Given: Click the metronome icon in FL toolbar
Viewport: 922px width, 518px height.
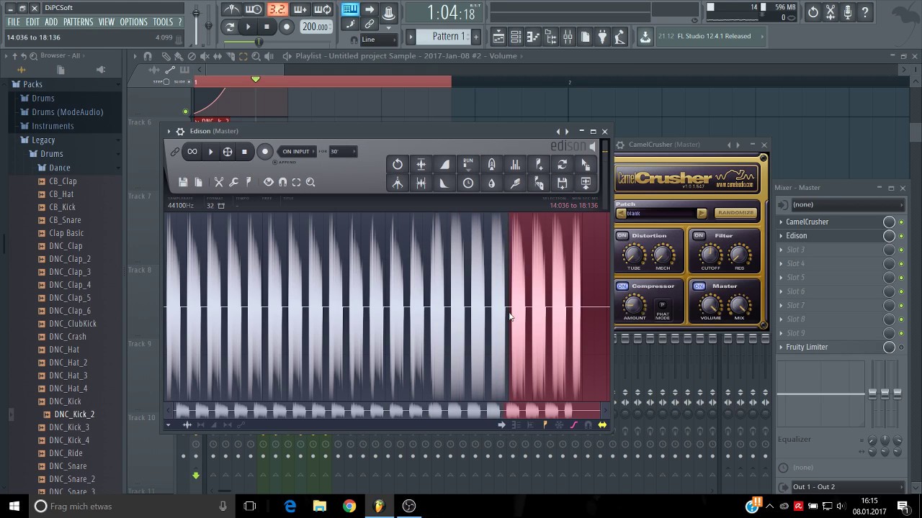Looking at the screenshot, I should tap(232, 9).
